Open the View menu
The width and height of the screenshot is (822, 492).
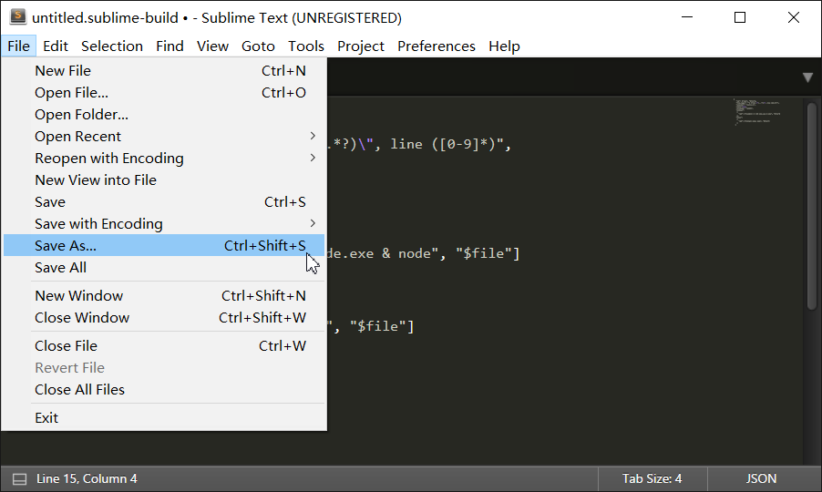click(x=212, y=46)
